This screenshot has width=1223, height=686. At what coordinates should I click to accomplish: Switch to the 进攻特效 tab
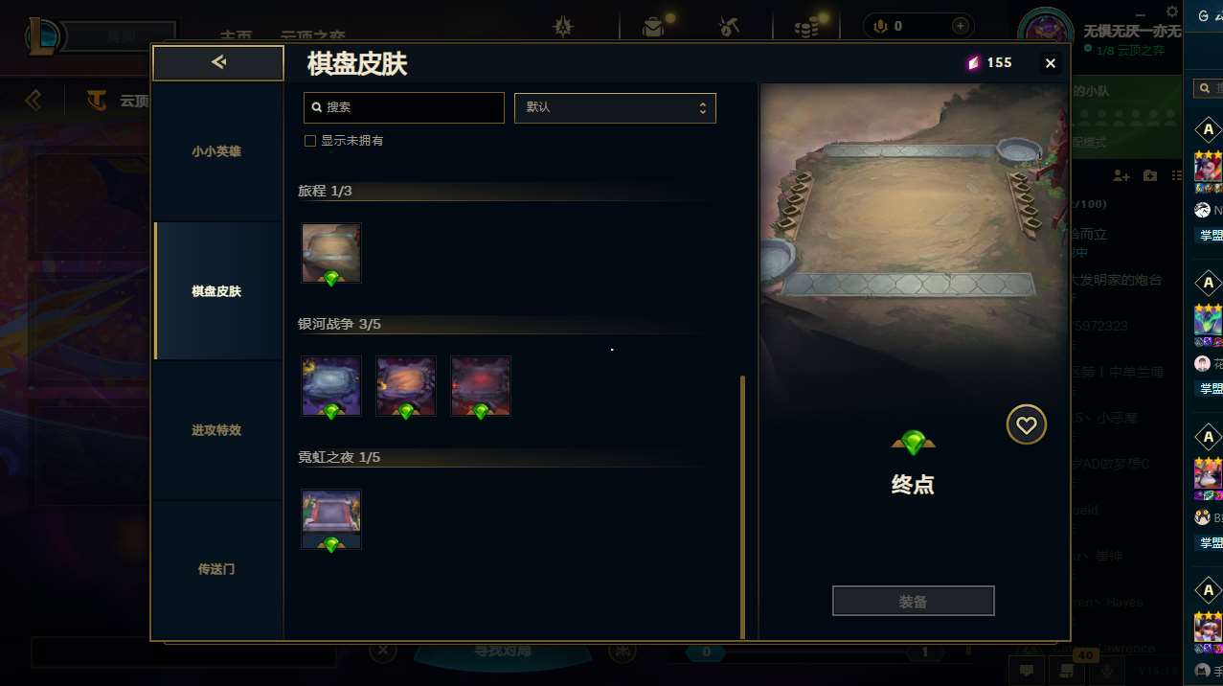pyautogui.click(x=216, y=430)
